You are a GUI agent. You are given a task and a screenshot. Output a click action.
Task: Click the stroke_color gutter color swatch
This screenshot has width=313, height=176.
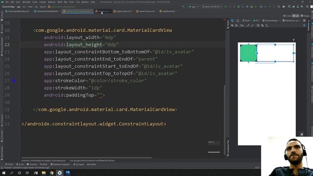13,81
